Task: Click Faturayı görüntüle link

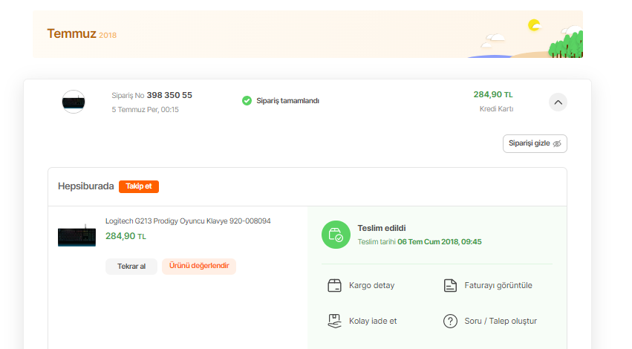Action: 498,285
